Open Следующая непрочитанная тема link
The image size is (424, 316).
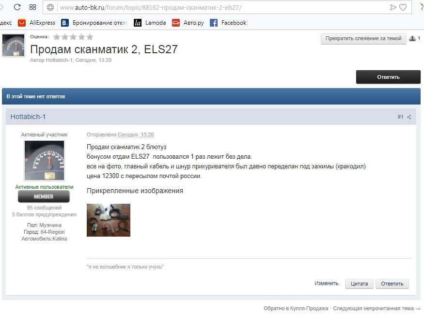(x=377, y=308)
